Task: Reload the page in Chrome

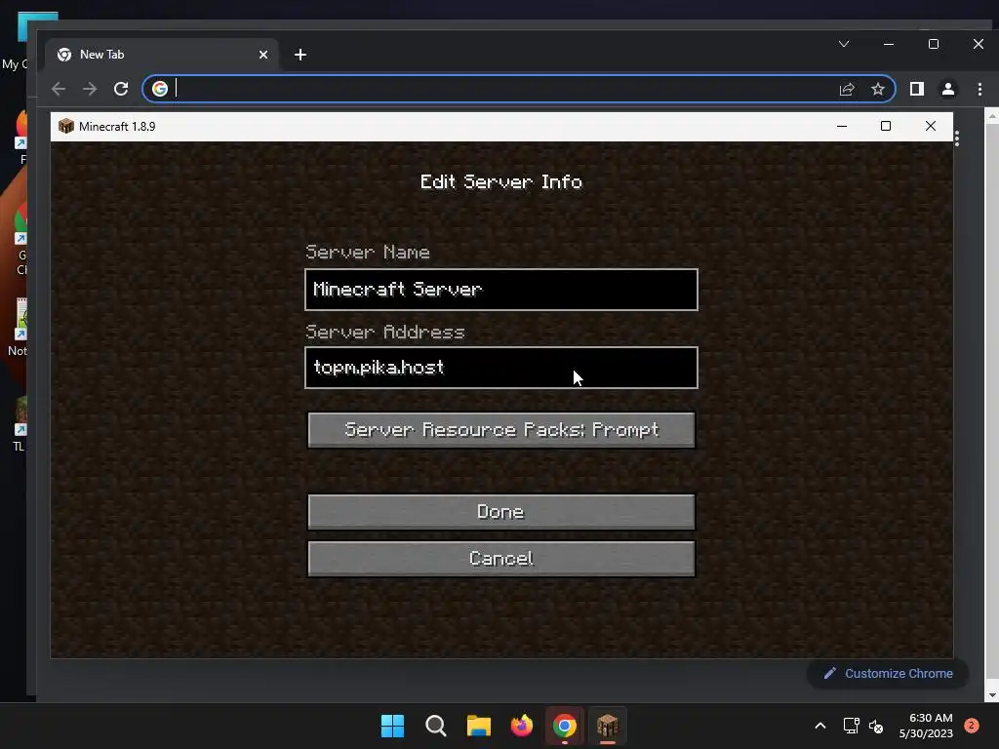Action: (x=121, y=89)
